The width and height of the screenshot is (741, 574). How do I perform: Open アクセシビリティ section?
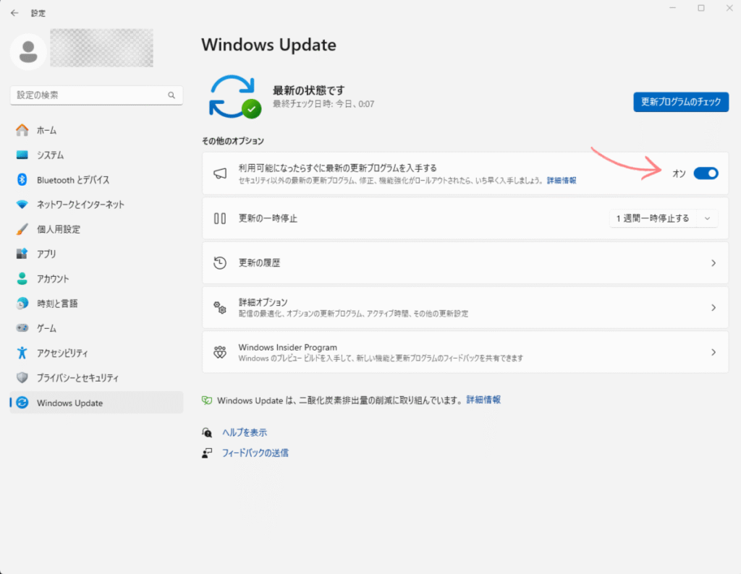(96, 353)
